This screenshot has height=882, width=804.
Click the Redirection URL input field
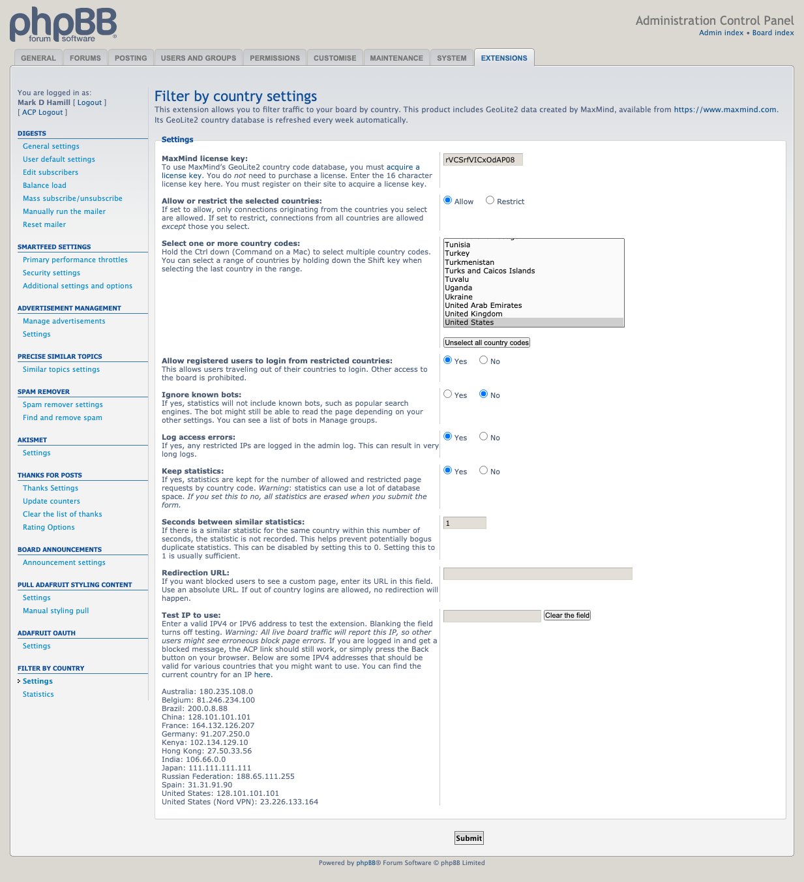538,574
